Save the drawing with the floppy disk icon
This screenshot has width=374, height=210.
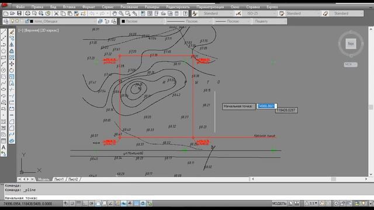[x=19, y=13]
